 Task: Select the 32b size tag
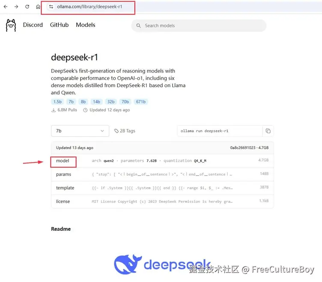click(111, 102)
